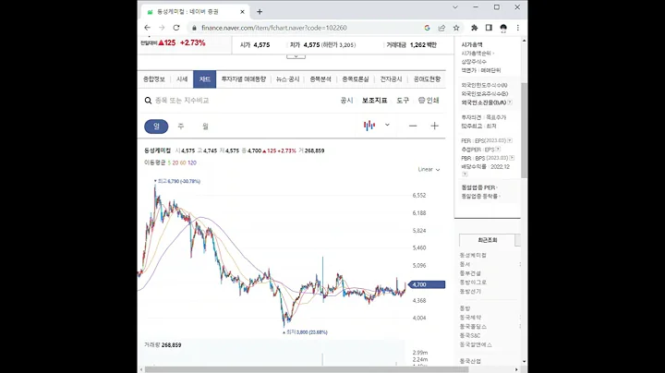Open the 종목토론실 tab
This screenshot has height=373, width=665.
pyautogui.click(x=356, y=79)
